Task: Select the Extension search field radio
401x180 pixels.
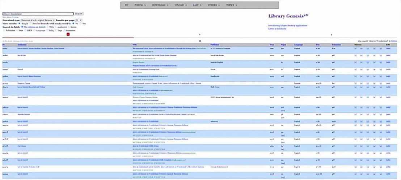Action: point(64,30)
